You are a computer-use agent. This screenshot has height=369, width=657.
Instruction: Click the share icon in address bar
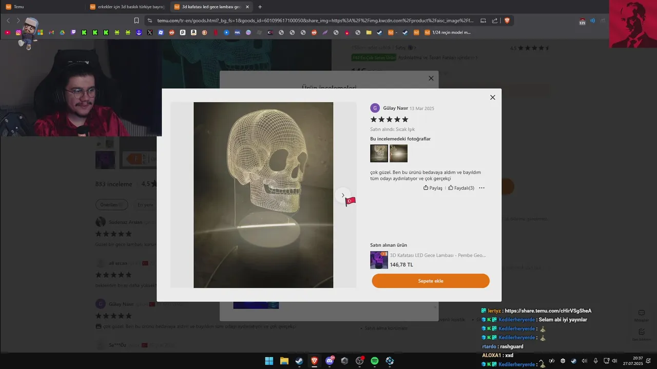(494, 20)
